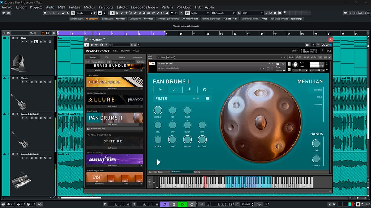Viewport: 371px width, 208px height.
Task: Open the Spitfire Albion library banner
Action: point(114,141)
